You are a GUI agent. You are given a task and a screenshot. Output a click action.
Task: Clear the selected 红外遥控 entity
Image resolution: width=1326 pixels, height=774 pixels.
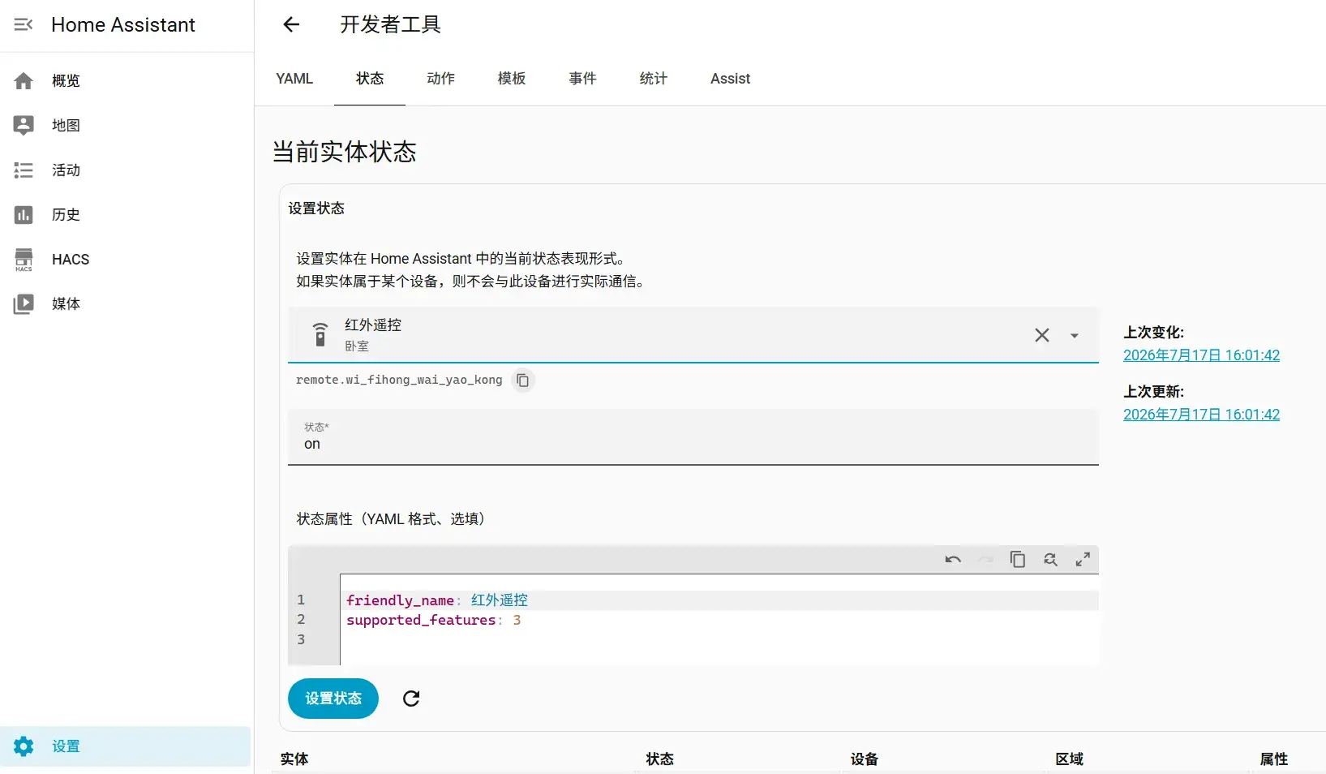(1042, 335)
